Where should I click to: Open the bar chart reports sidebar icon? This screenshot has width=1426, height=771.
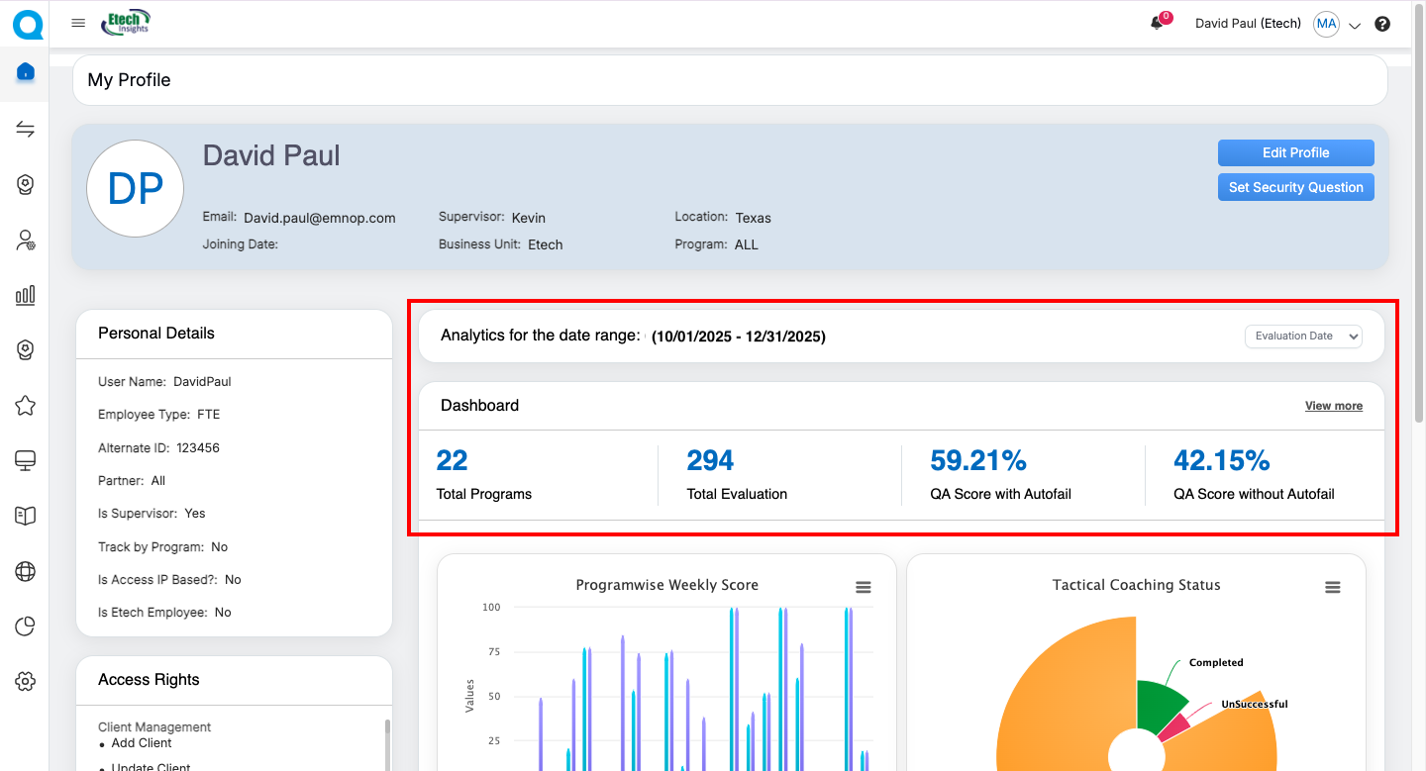26,295
